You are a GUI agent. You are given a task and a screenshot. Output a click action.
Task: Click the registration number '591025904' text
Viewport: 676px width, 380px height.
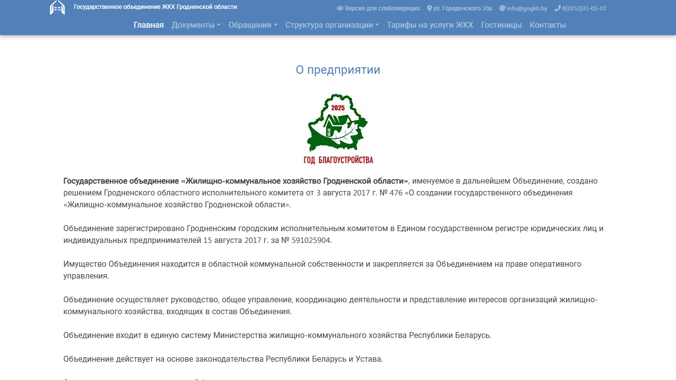(x=310, y=240)
